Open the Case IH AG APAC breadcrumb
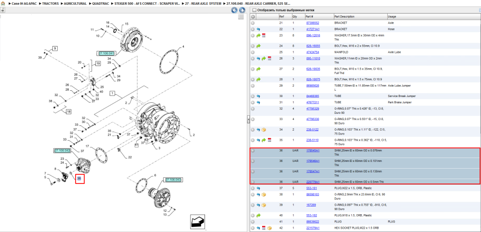481x232 pixels. 24,3
